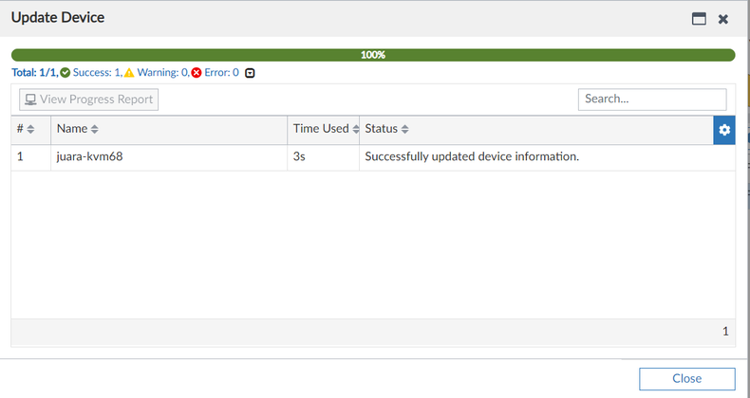Click the View Progress Report button
Screen dimensions: 750x398
click(x=89, y=99)
